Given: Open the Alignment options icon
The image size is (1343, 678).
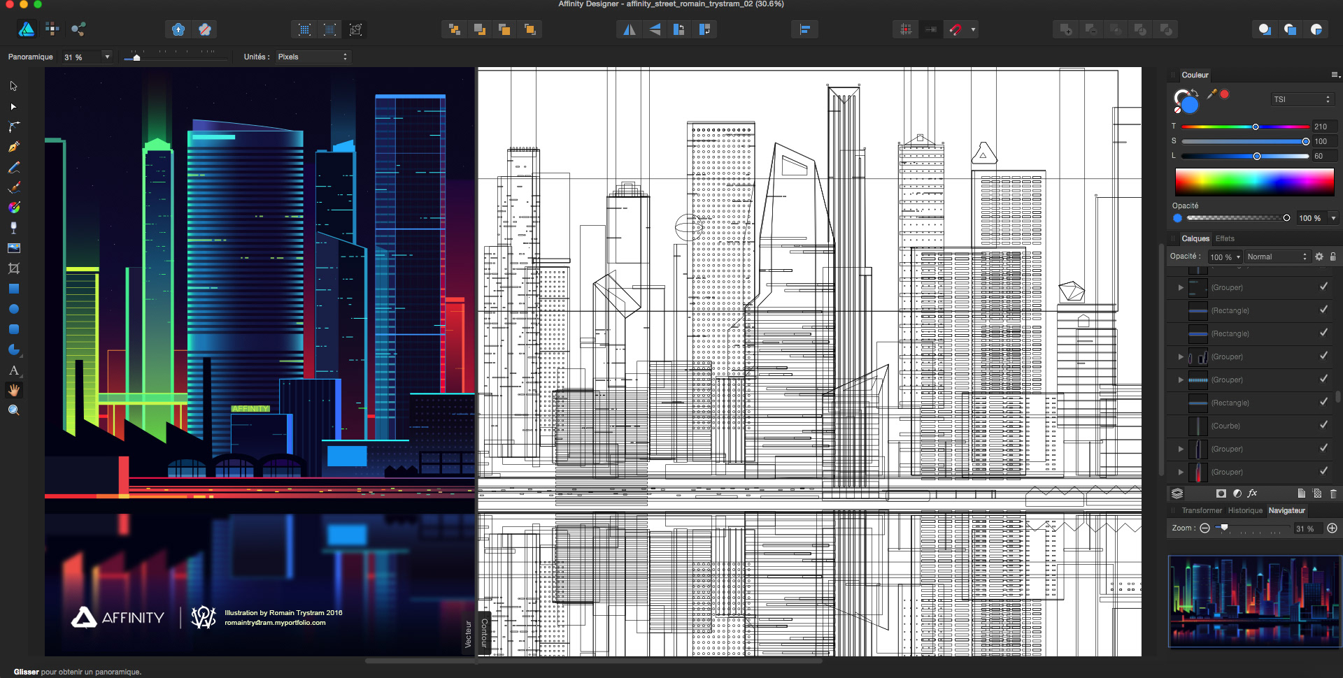Looking at the screenshot, I should (x=804, y=29).
